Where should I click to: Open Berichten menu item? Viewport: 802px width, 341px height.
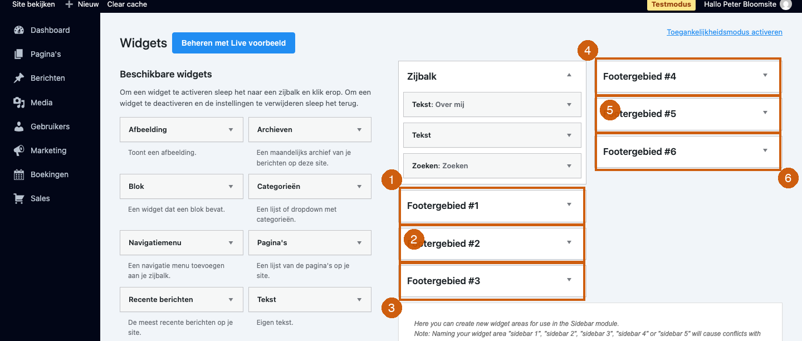48,78
